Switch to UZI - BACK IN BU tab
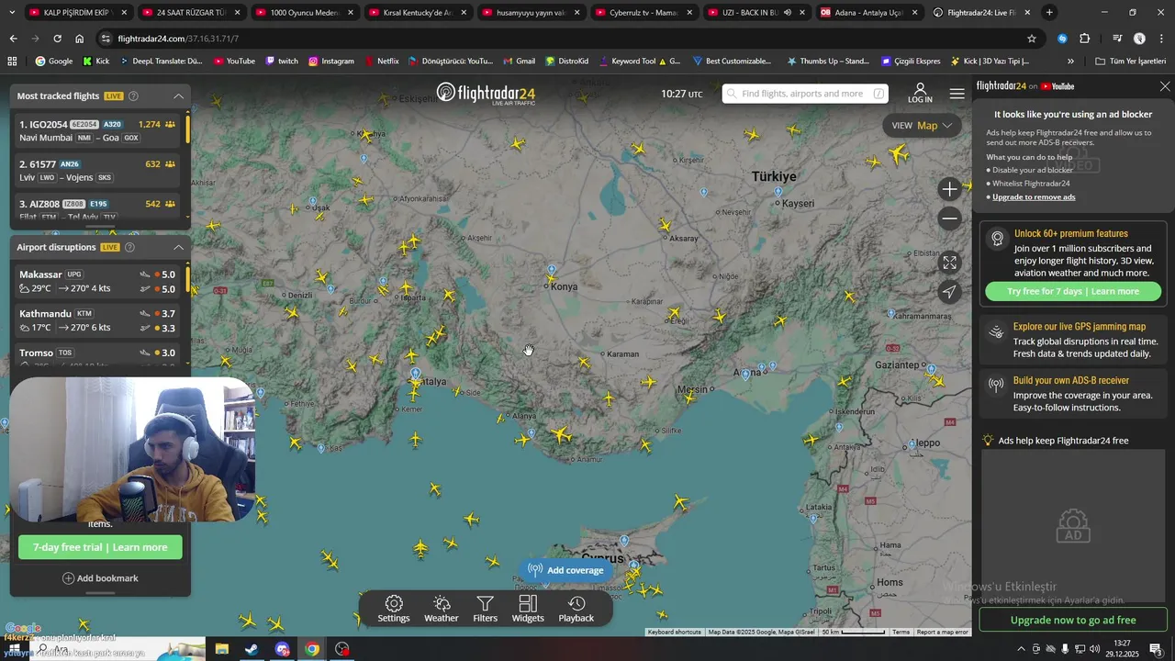The image size is (1175, 661). (x=755, y=13)
